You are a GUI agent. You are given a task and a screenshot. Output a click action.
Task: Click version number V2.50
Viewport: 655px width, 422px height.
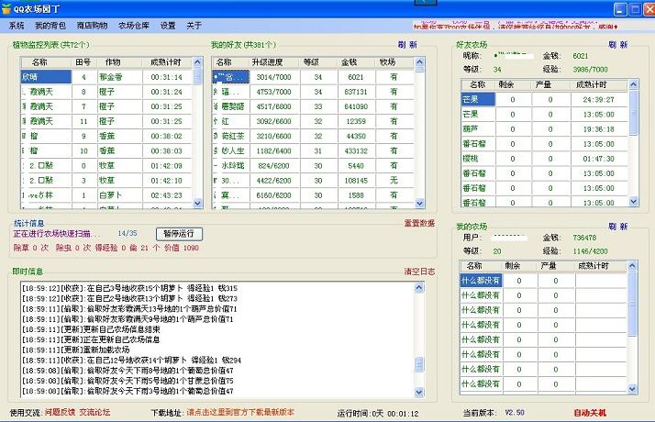point(515,413)
